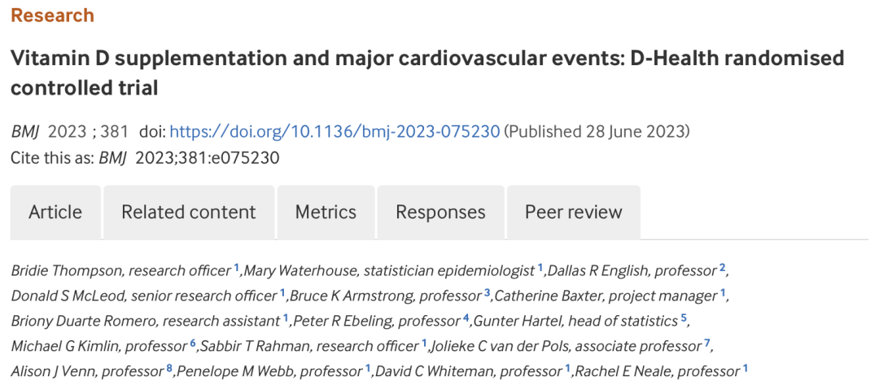
Task: Click affiliation 1 after Mary Waterhouse
Action: click(540, 266)
